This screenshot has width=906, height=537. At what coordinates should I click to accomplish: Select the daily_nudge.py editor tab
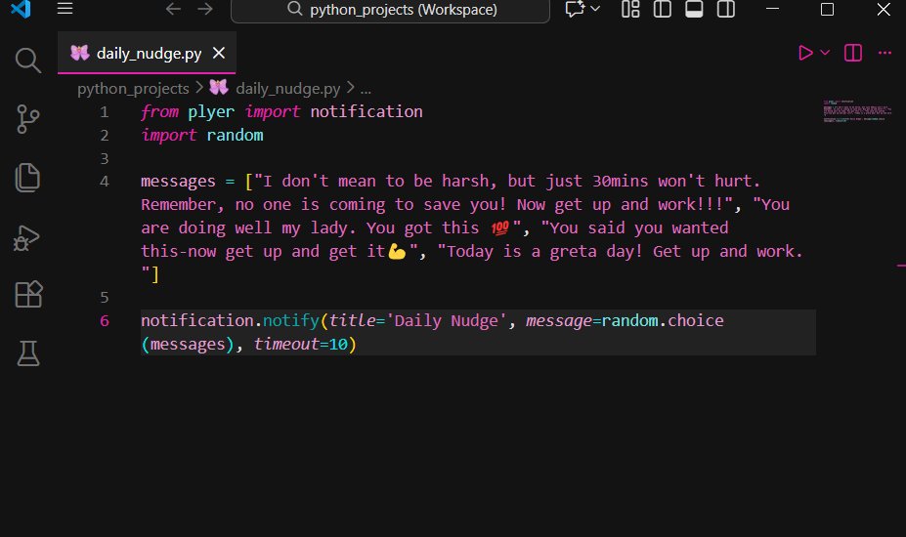click(x=147, y=53)
